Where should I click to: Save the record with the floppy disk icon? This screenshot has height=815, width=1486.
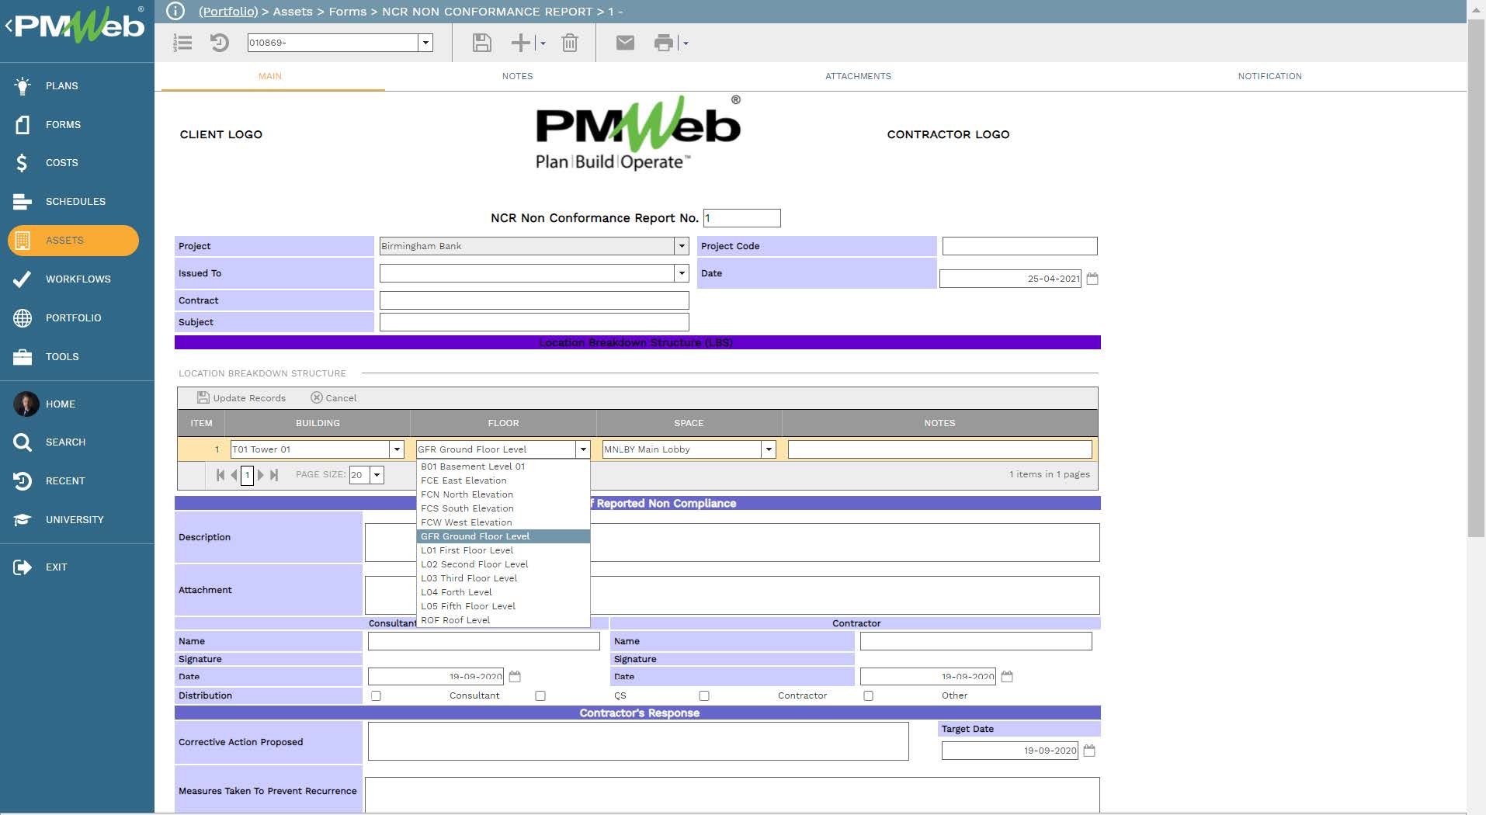481,43
